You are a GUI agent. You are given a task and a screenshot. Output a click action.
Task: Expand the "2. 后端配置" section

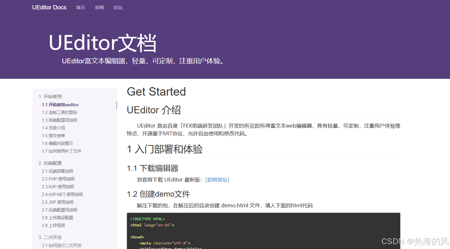point(50,163)
